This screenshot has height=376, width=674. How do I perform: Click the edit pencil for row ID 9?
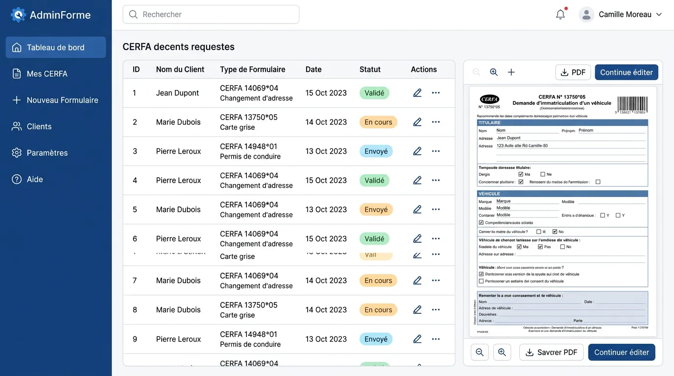(417, 339)
